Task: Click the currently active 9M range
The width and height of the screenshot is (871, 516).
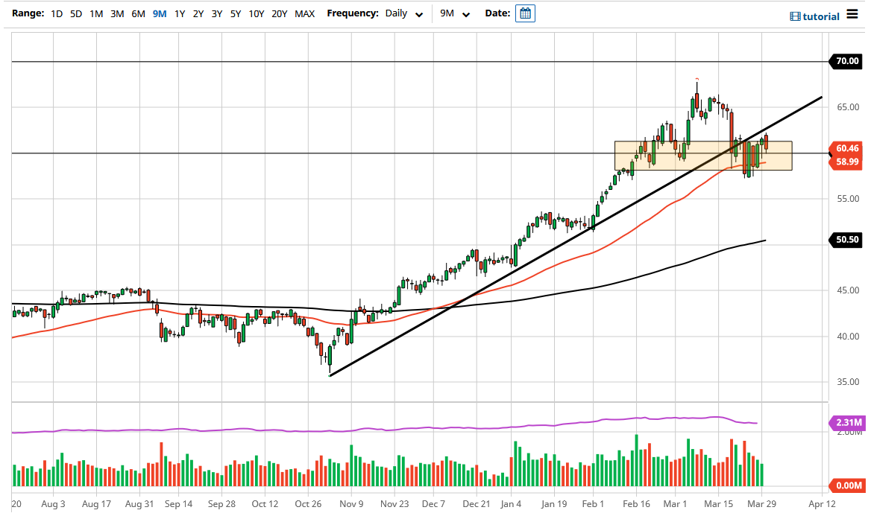Action: 159,13
